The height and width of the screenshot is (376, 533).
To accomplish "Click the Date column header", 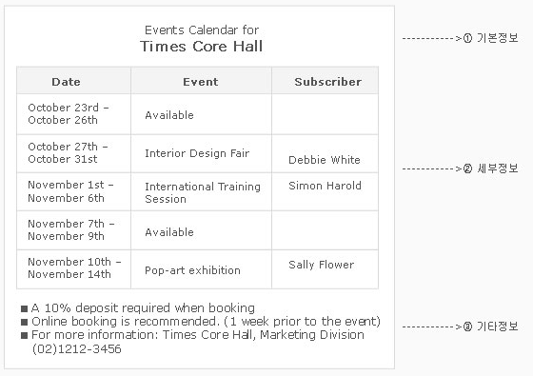I will [x=67, y=82].
